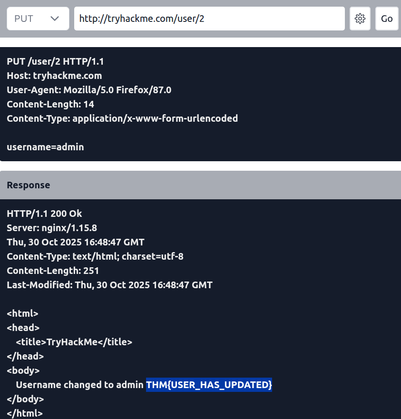Viewport: 401px width, 419px height.
Task: Select the User-Agent header line
Action: [89, 90]
